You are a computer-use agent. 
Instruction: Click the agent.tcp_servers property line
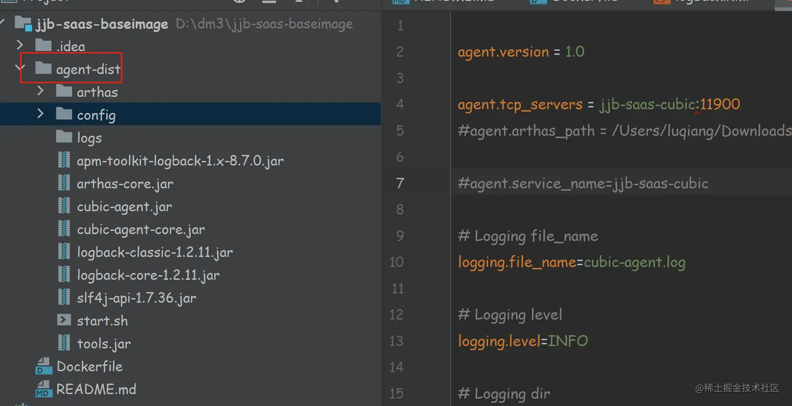[598, 104]
